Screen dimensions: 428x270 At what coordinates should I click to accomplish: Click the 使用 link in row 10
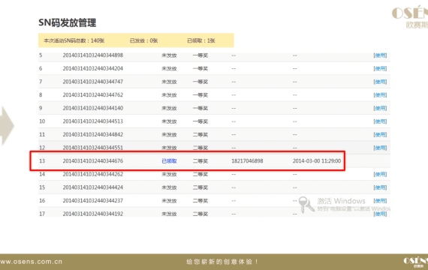(x=380, y=121)
